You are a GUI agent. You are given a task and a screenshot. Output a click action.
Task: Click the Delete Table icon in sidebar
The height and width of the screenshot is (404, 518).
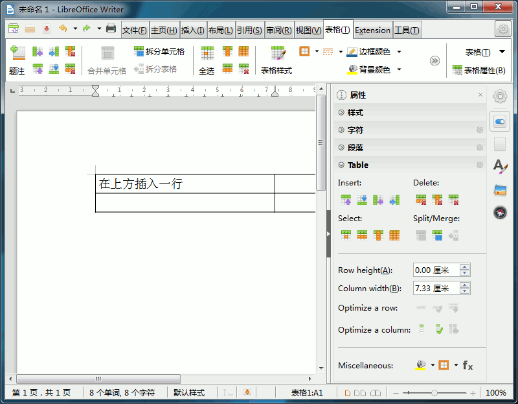(454, 200)
